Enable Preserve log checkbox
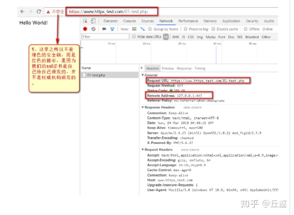294x215 pixels. [x=185, y=29]
